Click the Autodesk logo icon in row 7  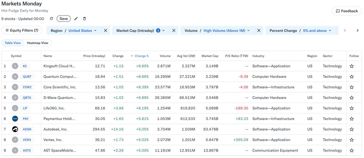(15, 129)
